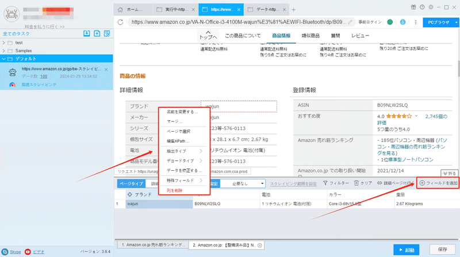The height and width of the screenshot is (257, 460).
Task: Click フィールドを追加 button
Action: tap(438, 183)
